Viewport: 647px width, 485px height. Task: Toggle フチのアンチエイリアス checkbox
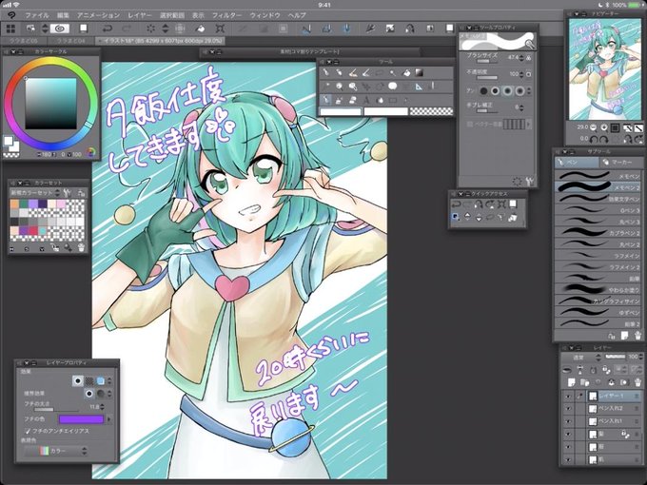(x=28, y=431)
